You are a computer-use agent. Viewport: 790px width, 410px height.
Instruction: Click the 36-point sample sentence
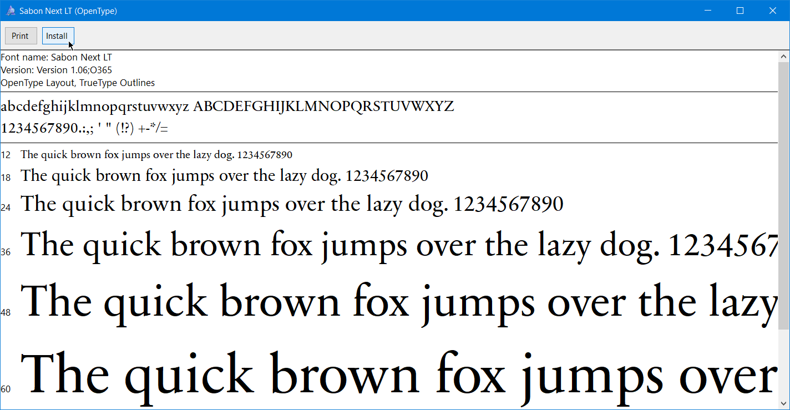(399, 245)
